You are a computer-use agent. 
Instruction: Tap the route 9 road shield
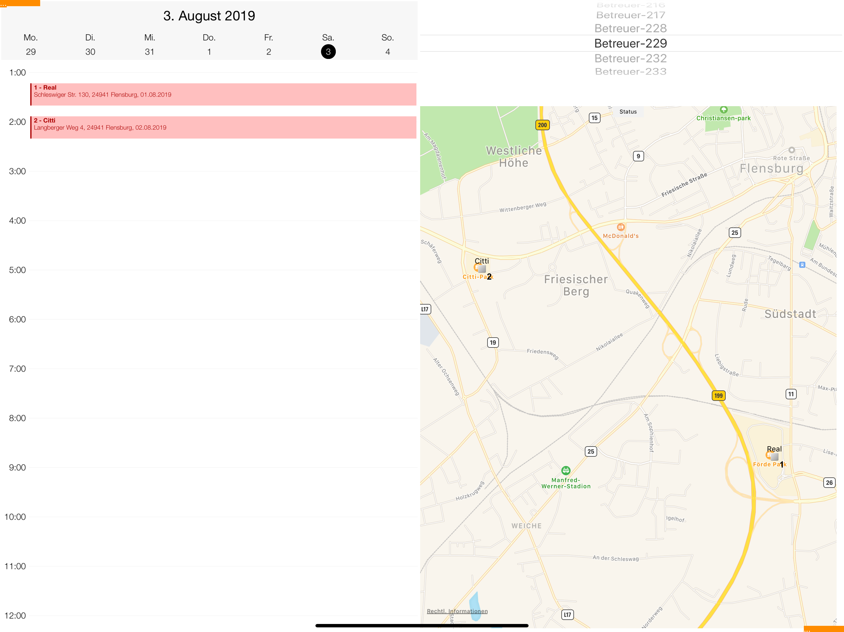(x=638, y=156)
